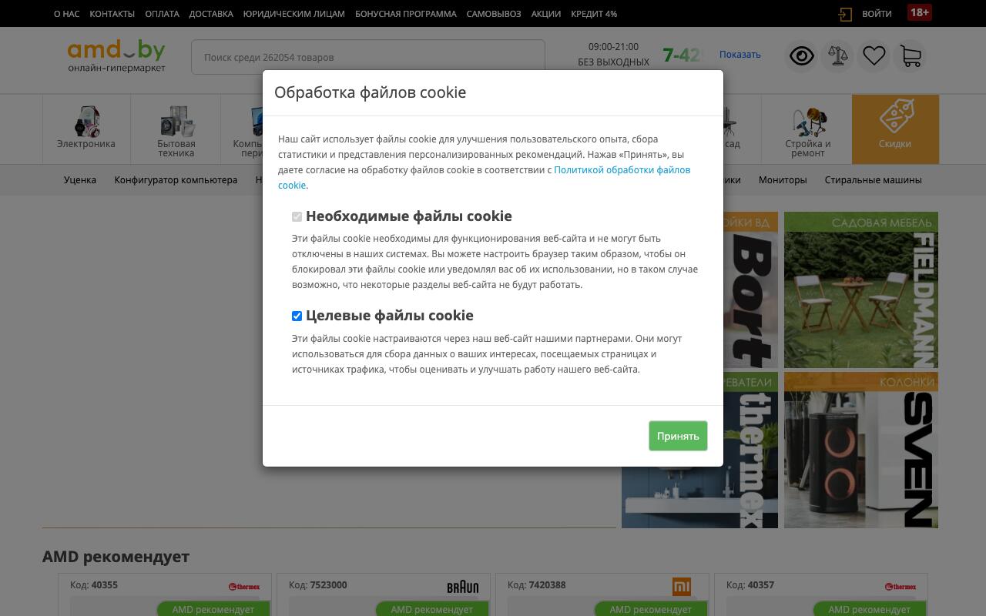This screenshot has width=986, height=616.
Task: Open the Стройка и ремонт category
Action: 807,129
